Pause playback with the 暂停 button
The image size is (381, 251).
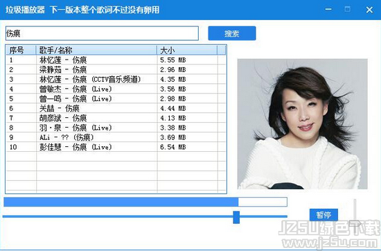(x=324, y=215)
